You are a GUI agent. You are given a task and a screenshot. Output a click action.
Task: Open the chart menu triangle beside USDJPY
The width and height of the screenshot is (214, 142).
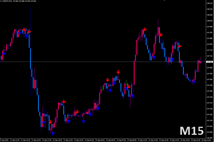(1, 1)
